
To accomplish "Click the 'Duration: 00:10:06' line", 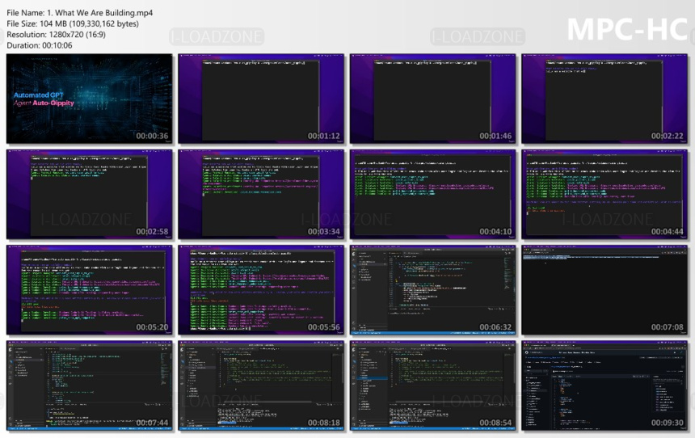I will pos(40,45).
